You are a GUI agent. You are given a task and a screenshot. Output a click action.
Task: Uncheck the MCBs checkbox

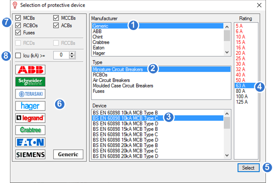coord(18,18)
